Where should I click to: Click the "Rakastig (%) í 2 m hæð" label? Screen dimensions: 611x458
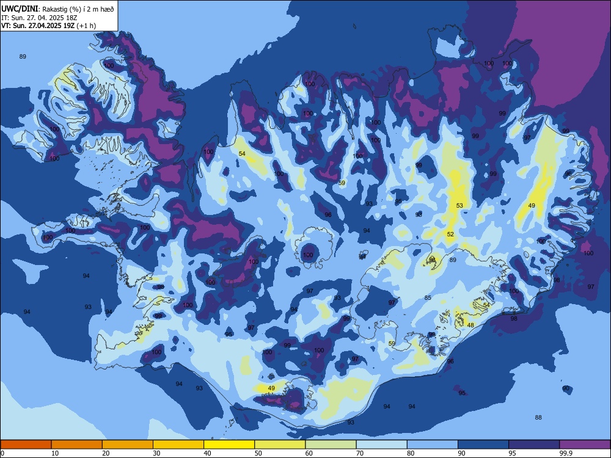(x=77, y=9)
